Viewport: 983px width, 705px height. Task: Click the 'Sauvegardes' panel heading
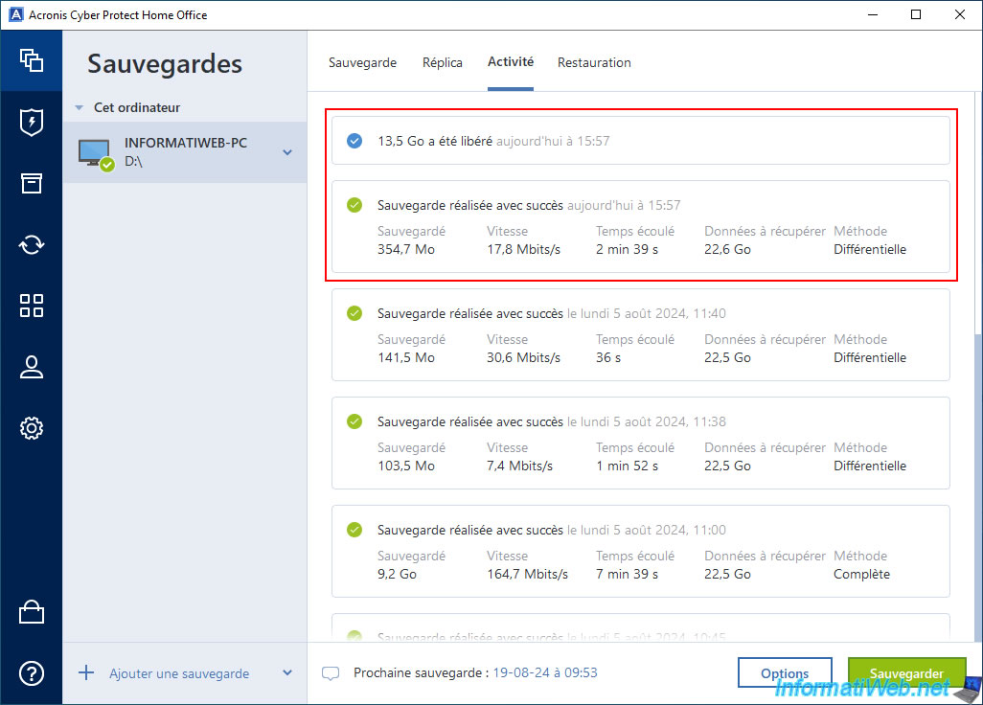coord(164,64)
